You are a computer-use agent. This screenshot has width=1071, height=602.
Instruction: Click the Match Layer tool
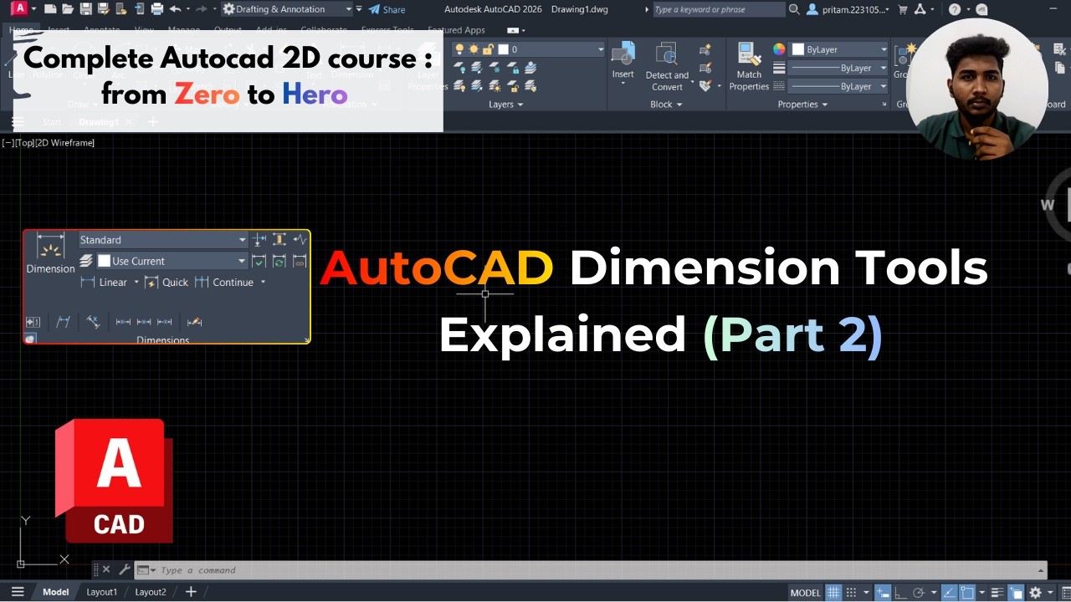tap(530, 86)
